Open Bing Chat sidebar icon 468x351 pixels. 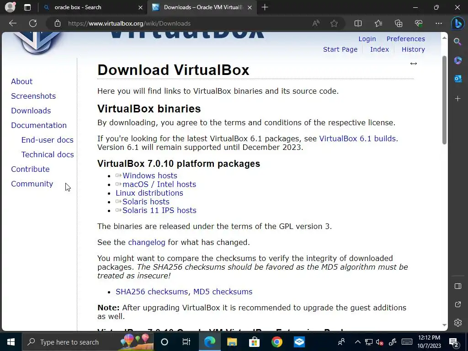(457, 24)
